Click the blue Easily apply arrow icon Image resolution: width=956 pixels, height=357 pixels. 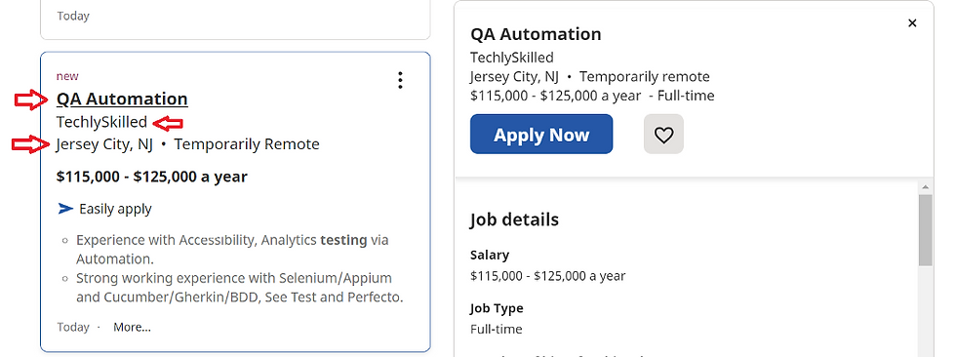(65, 209)
